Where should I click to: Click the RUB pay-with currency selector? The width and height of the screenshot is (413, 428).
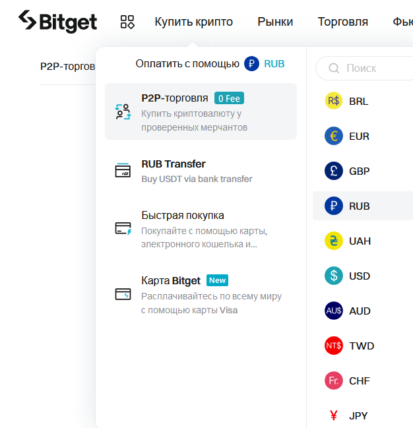tap(265, 63)
